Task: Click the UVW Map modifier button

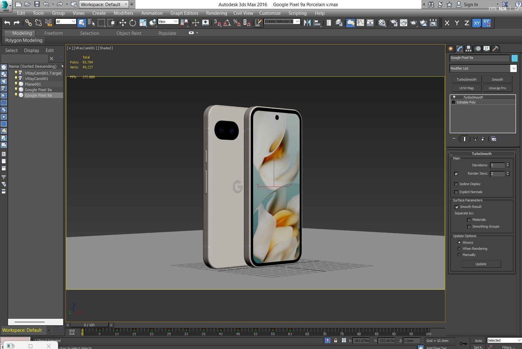Action: coord(467,88)
